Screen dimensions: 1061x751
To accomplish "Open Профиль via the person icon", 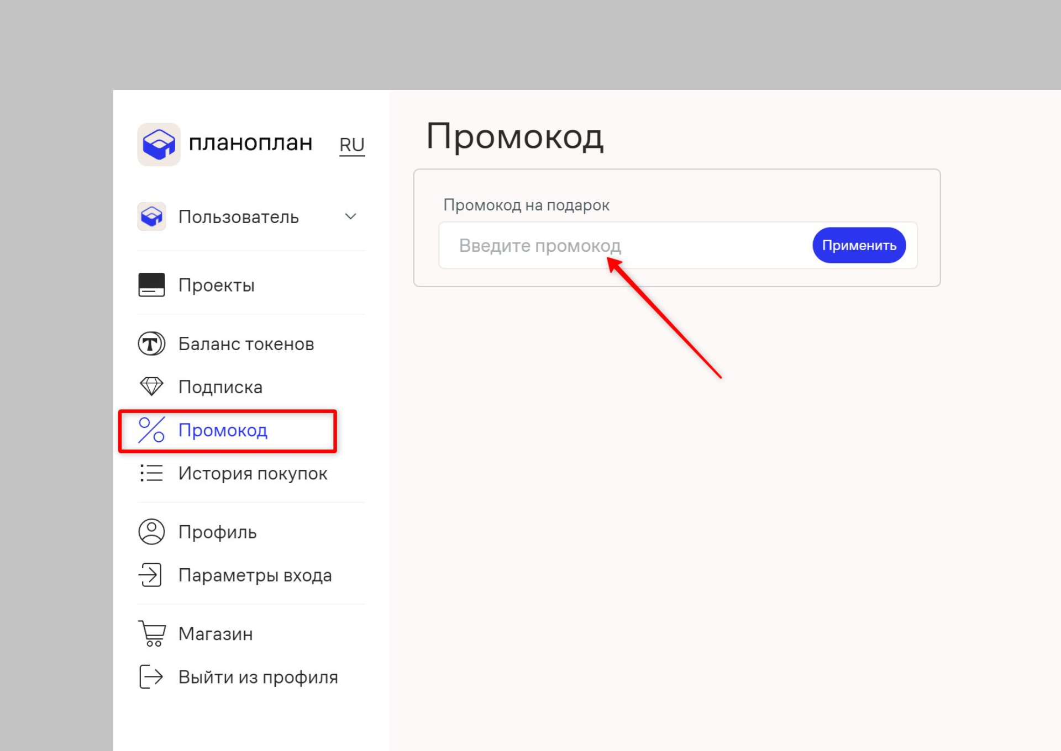I will coord(150,532).
